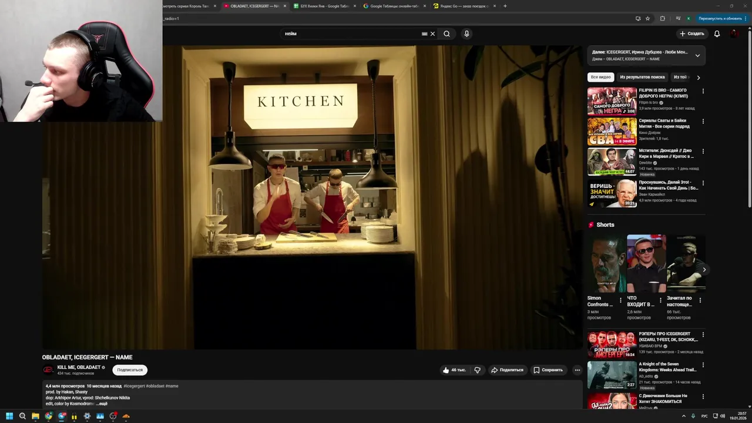Open options menu for Проснувшись, Делай Это video
The image size is (752, 423).
click(703, 183)
